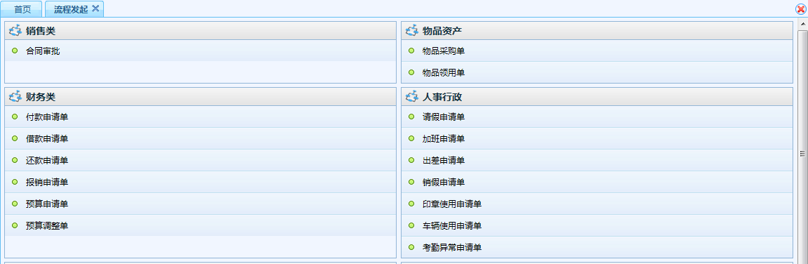Click the green bullet next to 请假申请单

(x=411, y=117)
